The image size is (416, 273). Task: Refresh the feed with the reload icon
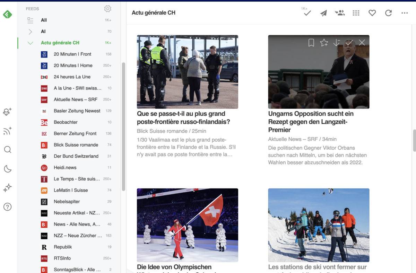[x=388, y=13]
